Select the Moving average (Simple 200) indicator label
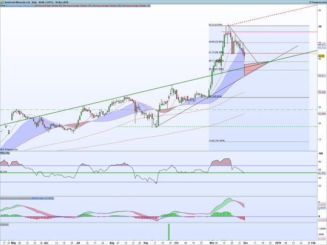327x245 pixels. pyautogui.click(x=107, y=6)
